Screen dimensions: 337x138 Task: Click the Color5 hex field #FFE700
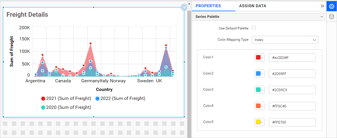point(292,122)
